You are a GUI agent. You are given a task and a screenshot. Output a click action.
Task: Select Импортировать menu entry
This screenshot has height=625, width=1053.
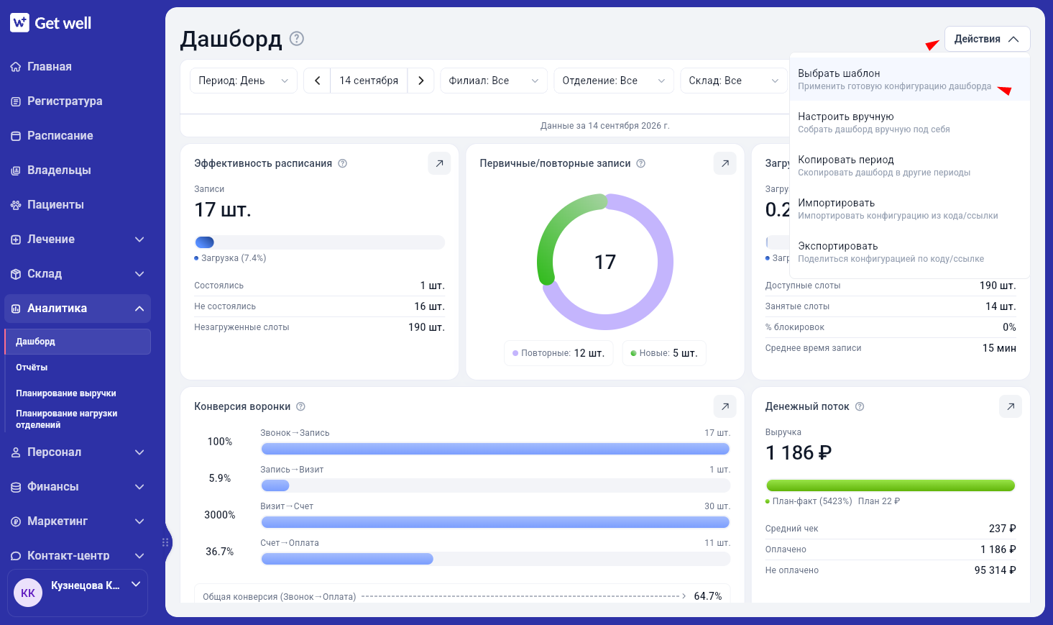click(910, 209)
